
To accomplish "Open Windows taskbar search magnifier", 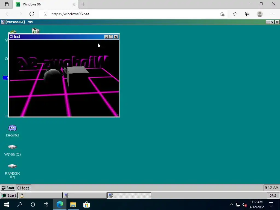I will coord(20,205).
